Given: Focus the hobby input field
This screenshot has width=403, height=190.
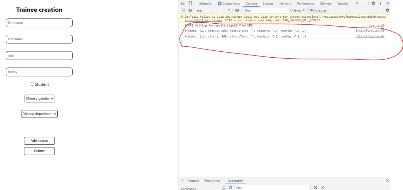Looking at the screenshot, I should pos(39,72).
